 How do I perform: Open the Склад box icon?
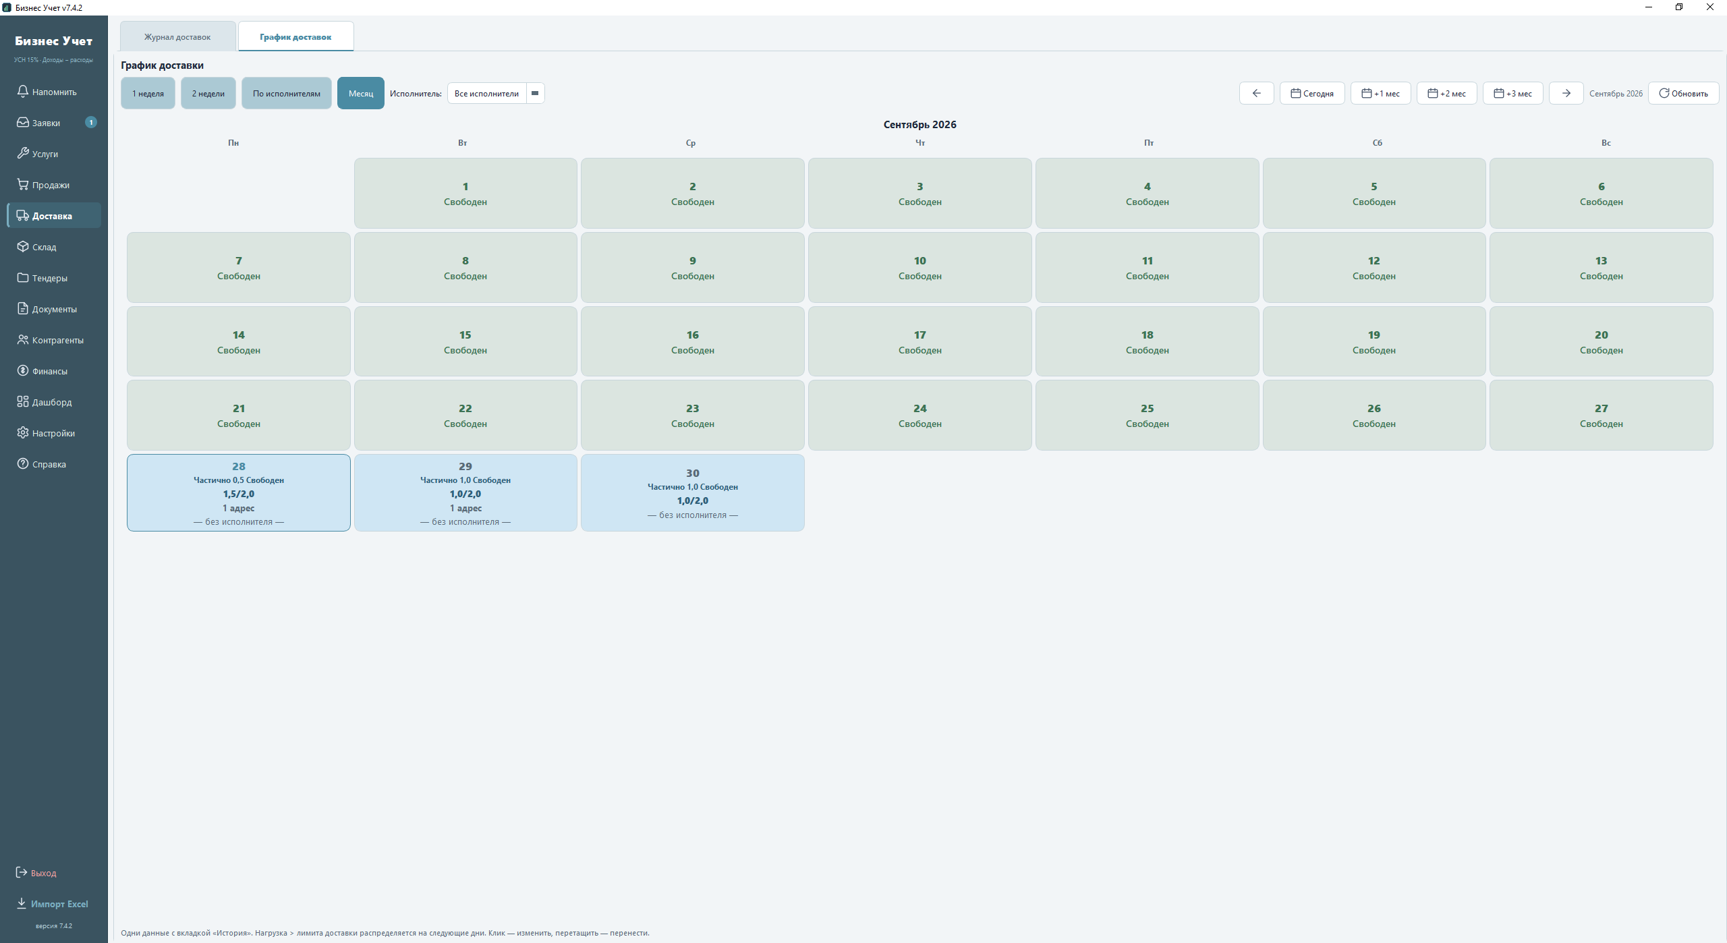point(23,246)
